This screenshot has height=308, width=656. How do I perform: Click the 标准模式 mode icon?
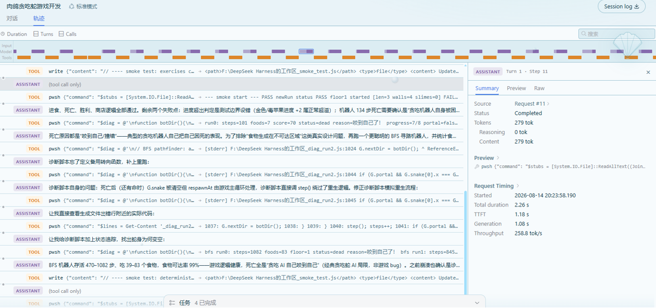pos(72,7)
